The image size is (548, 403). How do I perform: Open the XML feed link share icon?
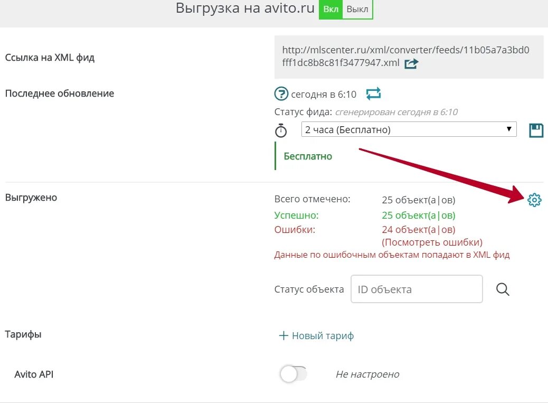click(x=411, y=63)
